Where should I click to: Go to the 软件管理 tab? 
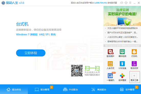click(x=127, y=89)
